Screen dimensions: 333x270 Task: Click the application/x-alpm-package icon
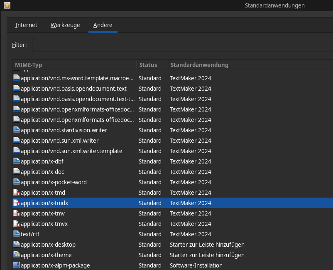[x=17, y=265]
